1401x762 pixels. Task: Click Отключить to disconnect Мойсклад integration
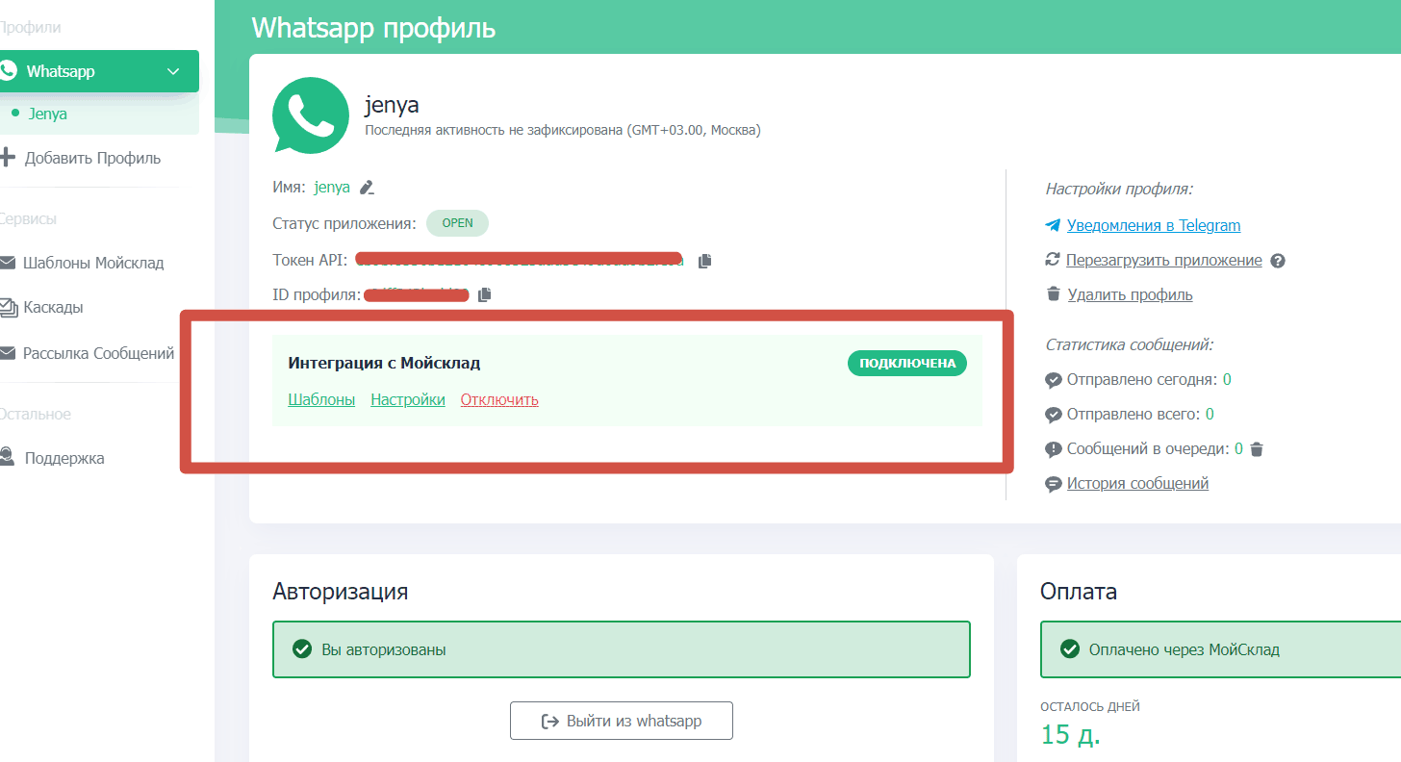click(499, 400)
